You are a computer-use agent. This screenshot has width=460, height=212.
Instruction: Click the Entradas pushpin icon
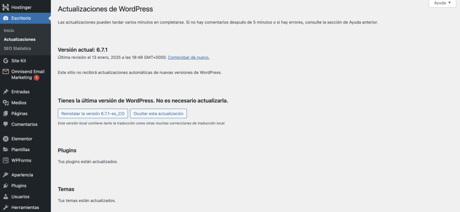coord(5,92)
